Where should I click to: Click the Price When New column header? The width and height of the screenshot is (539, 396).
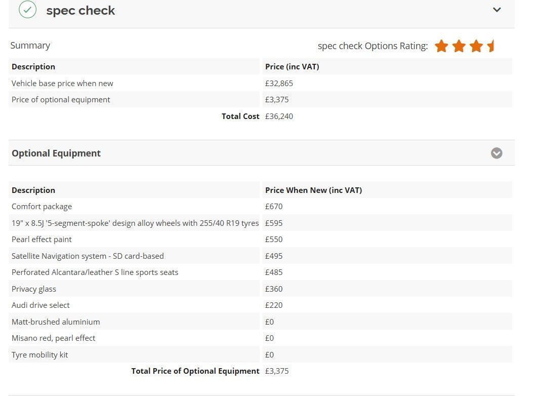coord(313,190)
